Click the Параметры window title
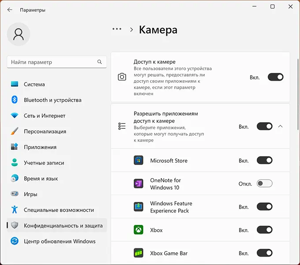Image resolution: width=300 pixels, height=265 pixels. 33,10
